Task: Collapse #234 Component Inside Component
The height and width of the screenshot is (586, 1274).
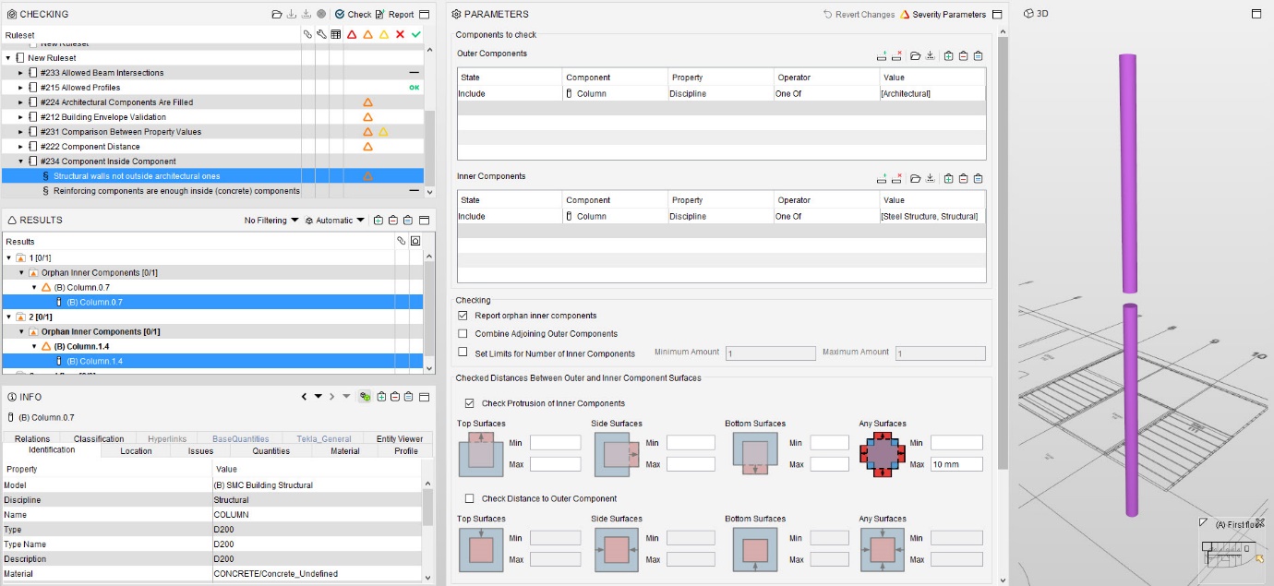Action: [21, 161]
